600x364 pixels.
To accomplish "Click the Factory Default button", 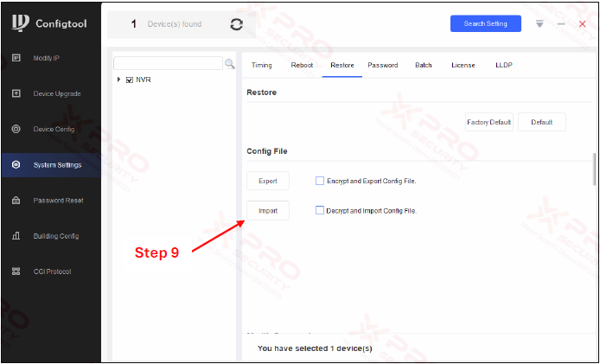I will point(489,122).
